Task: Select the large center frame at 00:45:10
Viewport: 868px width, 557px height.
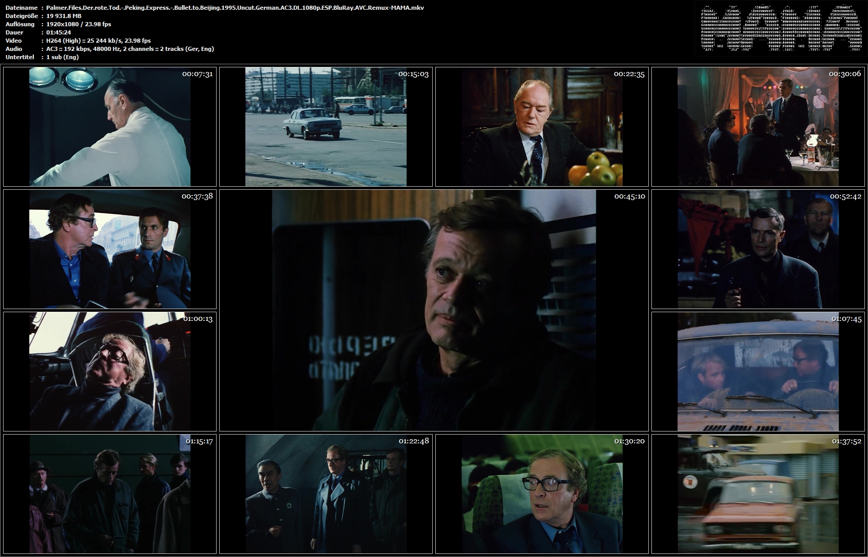Action: 434,310
